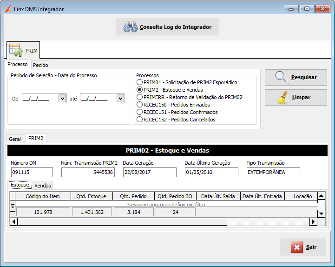Screen dimensions: 335x267
Task: Sort by Qtd. Estoque column header
Action: click(x=91, y=196)
